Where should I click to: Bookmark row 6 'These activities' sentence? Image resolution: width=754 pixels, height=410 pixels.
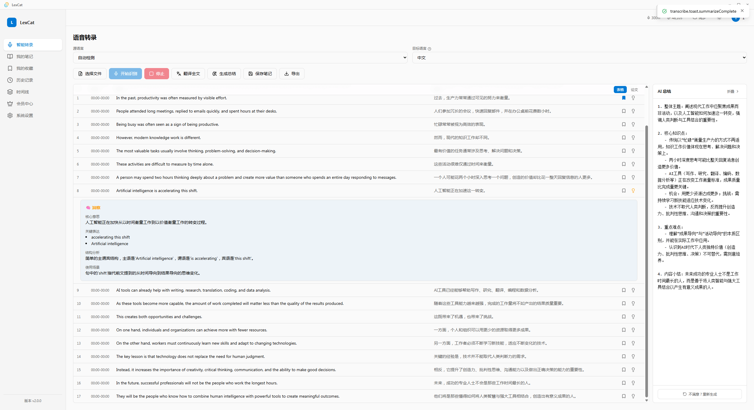624,164
